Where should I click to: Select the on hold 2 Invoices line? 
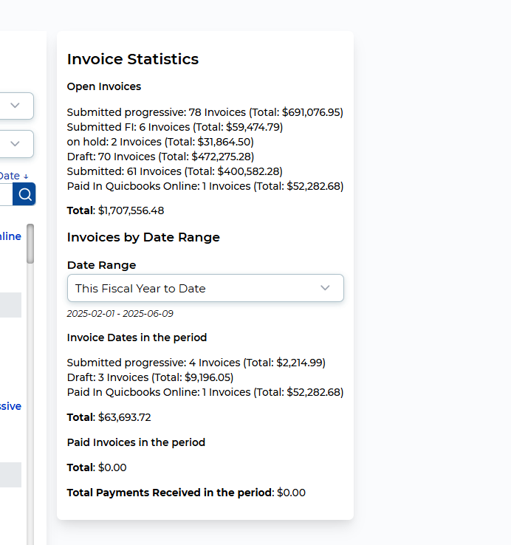(x=160, y=142)
